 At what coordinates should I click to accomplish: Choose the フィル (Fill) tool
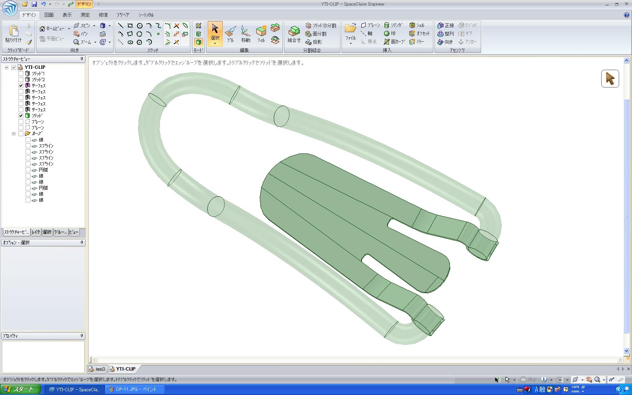tap(261, 34)
